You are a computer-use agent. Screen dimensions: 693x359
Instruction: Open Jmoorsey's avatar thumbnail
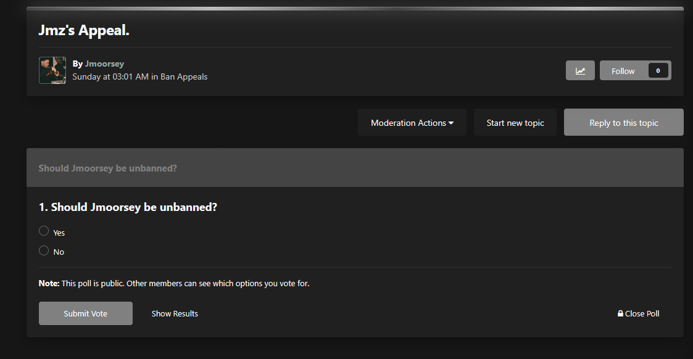pos(52,70)
